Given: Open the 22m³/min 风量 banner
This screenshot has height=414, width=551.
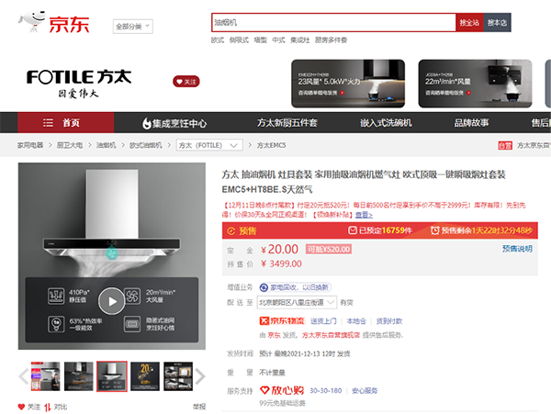Looking at the screenshot, I should pos(475,84).
